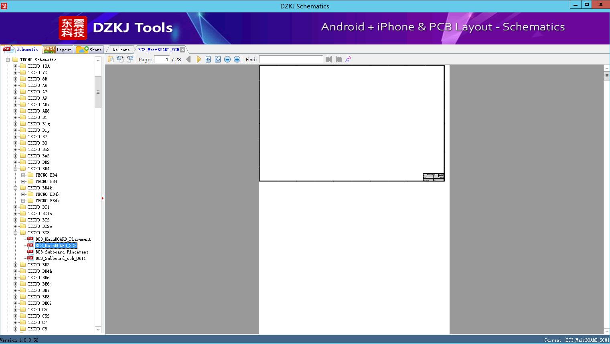Viewport: 610px width, 344px height.
Task: Click document view scroll up arrow
Action: [607, 68]
